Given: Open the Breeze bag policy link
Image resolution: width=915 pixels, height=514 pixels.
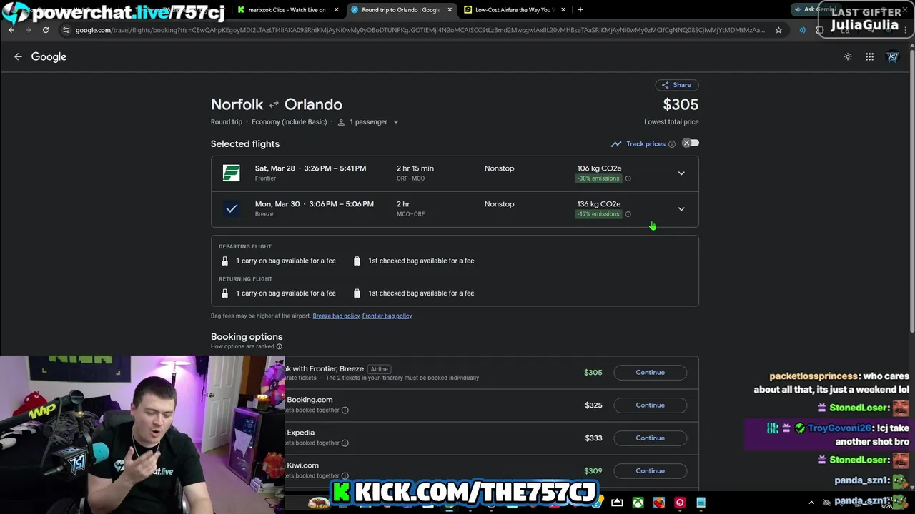Looking at the screenshot, I should 336,316.
